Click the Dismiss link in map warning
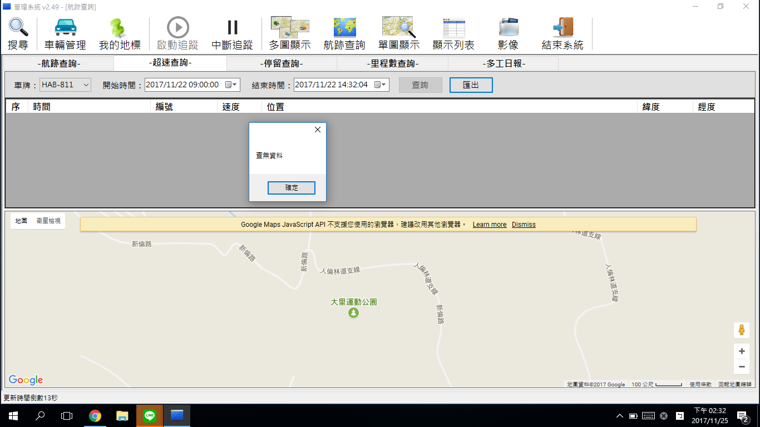 (524, 225)
